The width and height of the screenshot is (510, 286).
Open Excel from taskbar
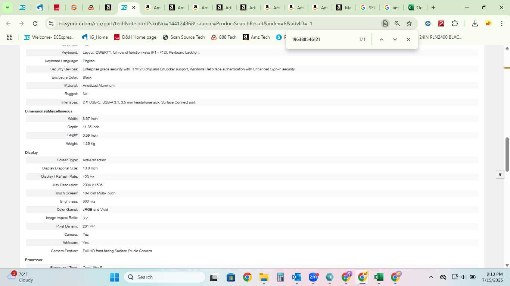[379, 277]
